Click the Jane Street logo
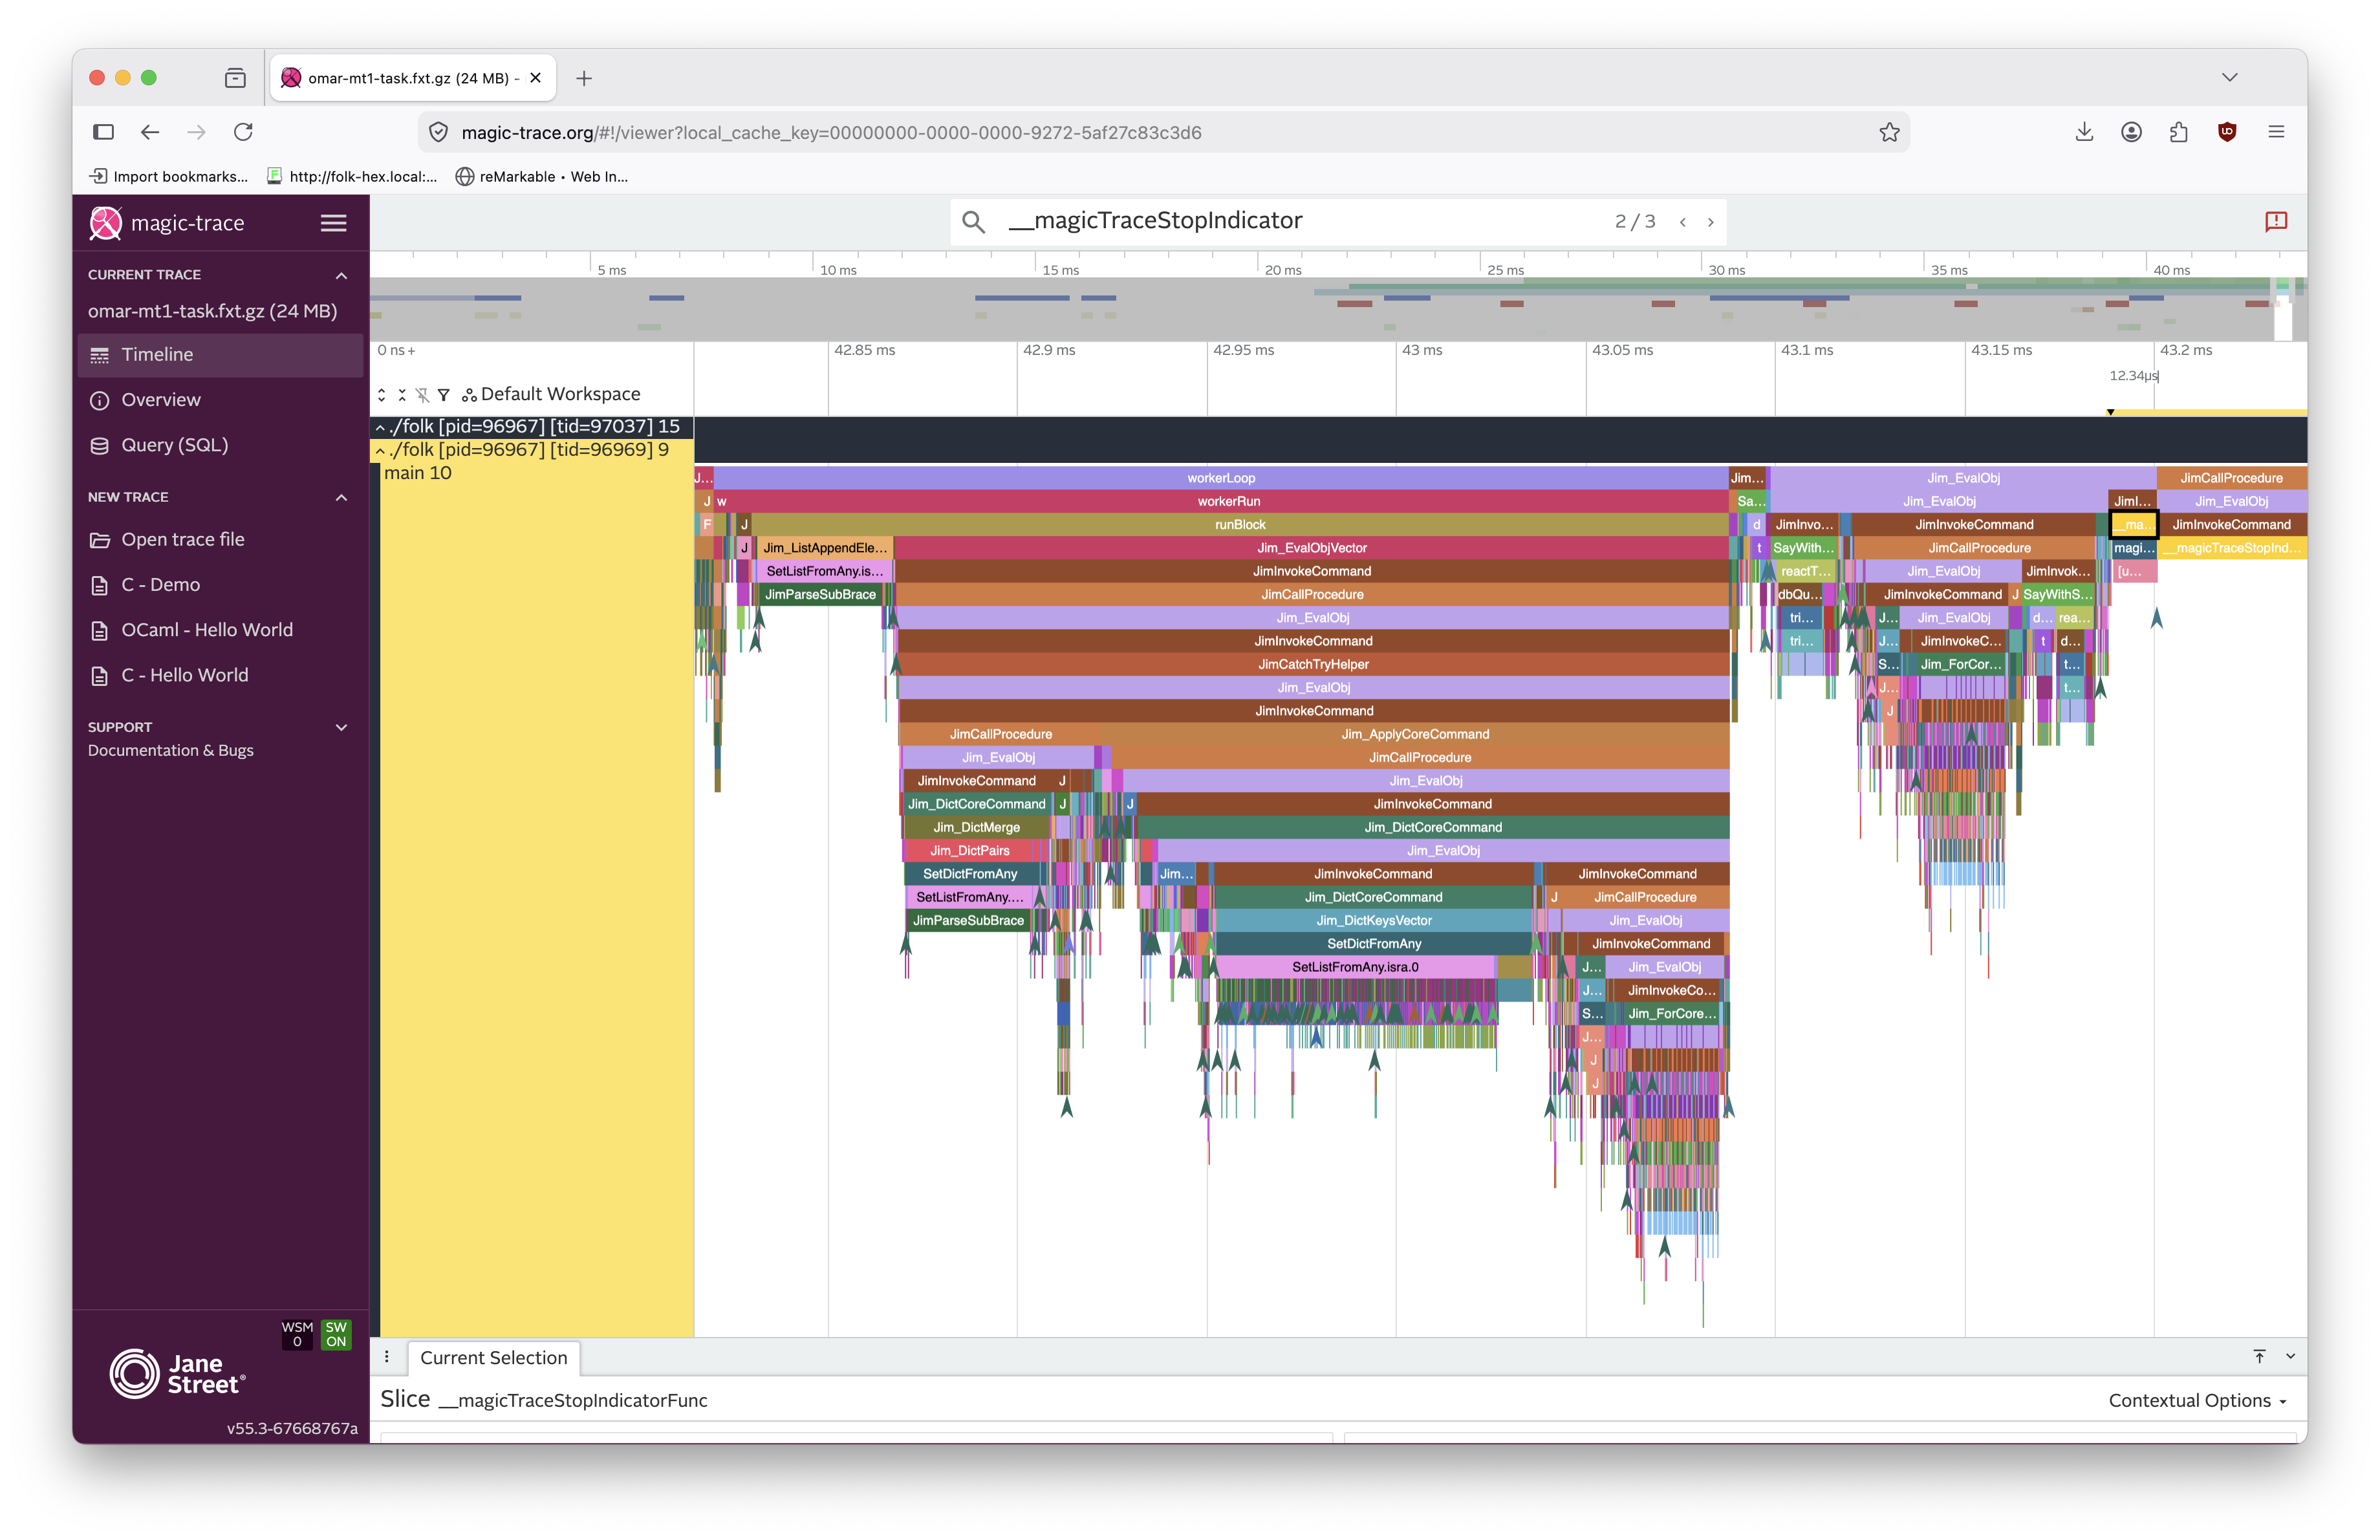 pyautogui.click(x=178, y=1374)
